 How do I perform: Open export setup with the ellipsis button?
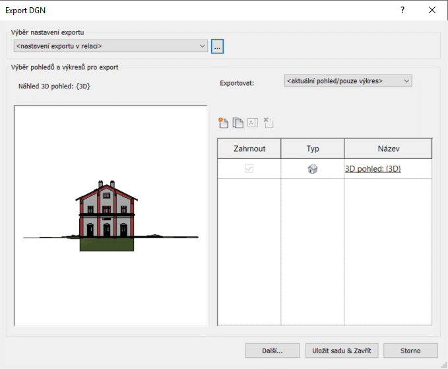click(217, 46)
